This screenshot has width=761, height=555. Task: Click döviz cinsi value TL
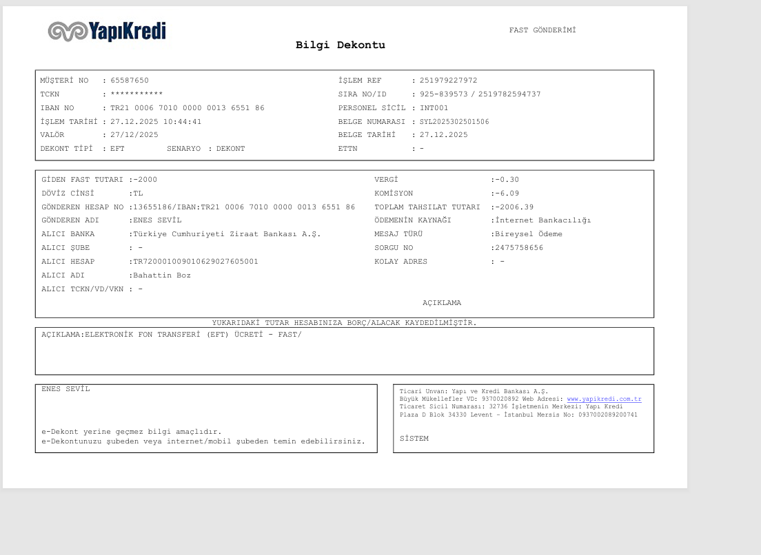coord(138,193)
